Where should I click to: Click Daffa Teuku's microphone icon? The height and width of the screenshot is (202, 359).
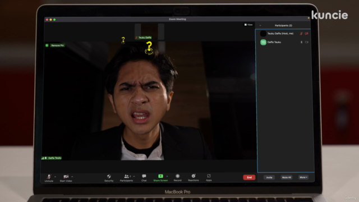(x=301, y=43)
